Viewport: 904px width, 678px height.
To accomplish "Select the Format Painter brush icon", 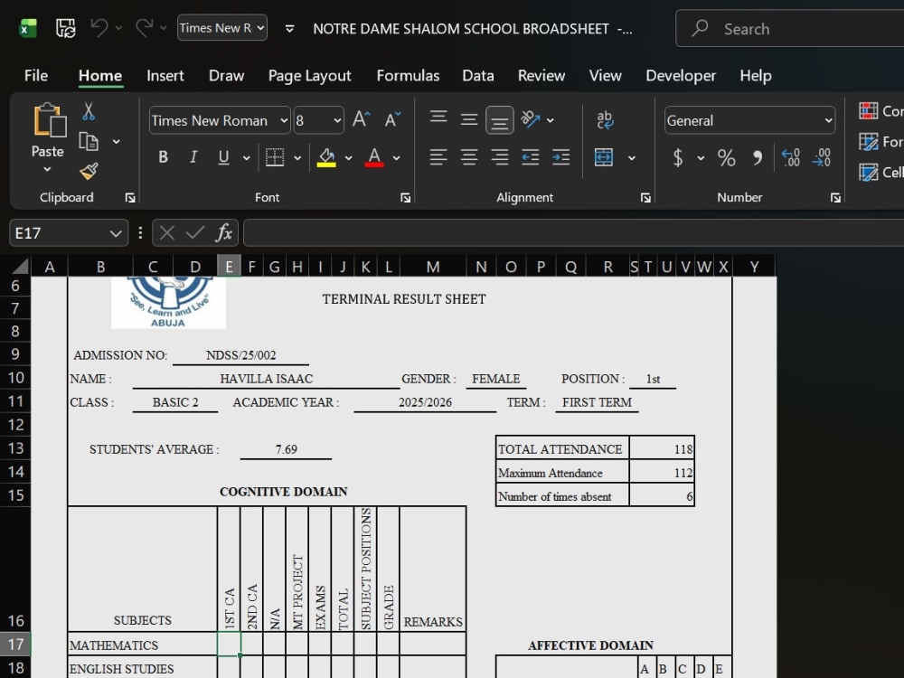I will click(89, 171).
